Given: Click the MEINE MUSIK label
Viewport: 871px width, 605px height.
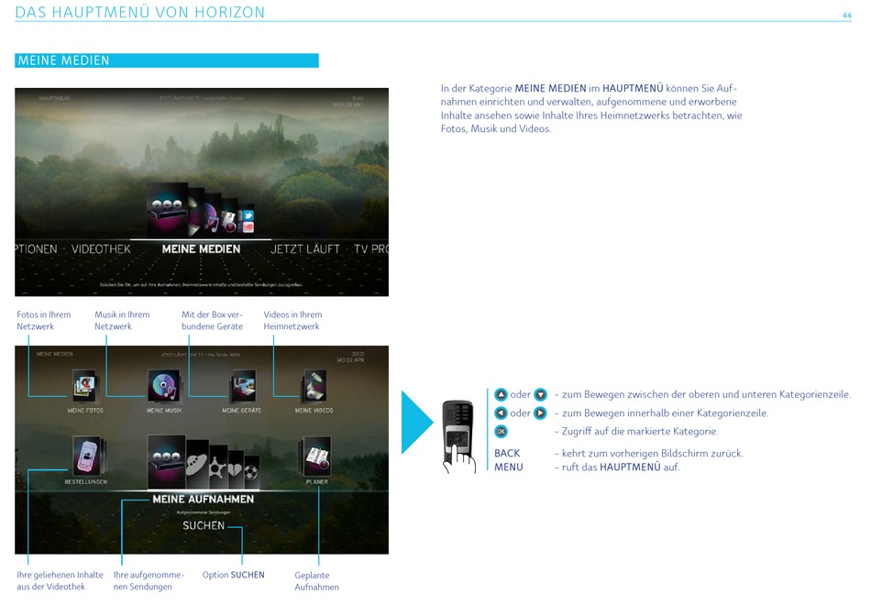Looking at the screenshot, I should (x=164, y=411).
